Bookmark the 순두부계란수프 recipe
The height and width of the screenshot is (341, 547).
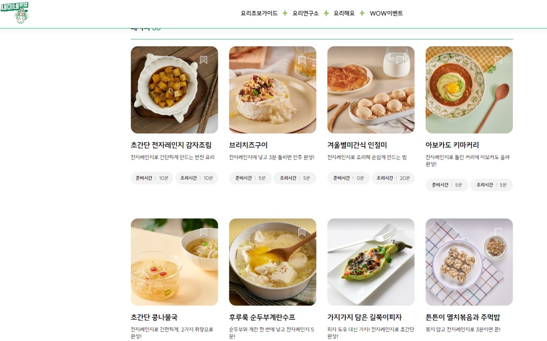[302, 232]
